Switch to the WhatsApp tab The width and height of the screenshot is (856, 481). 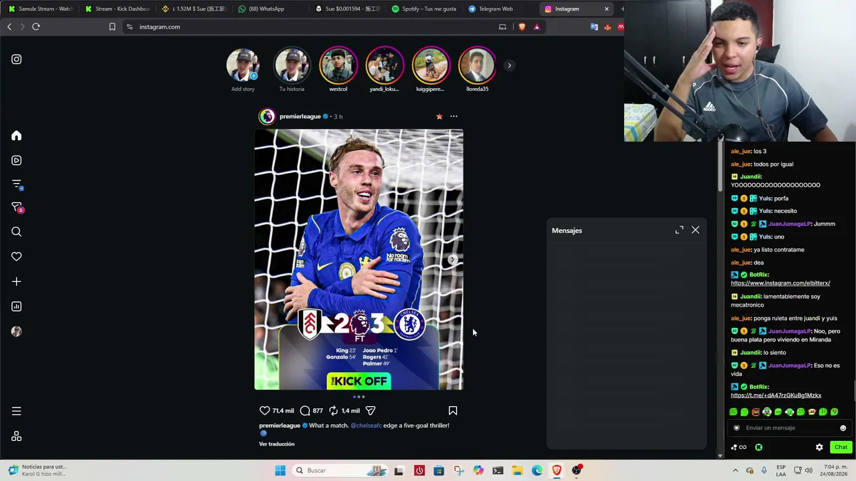271,9
